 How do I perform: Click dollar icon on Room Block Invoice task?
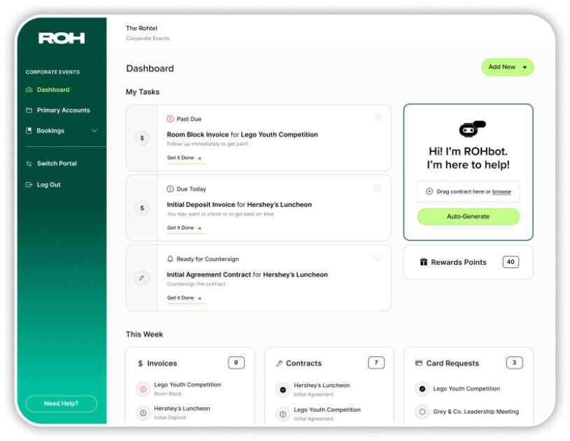pyautogui.click(x=142, y=139)
